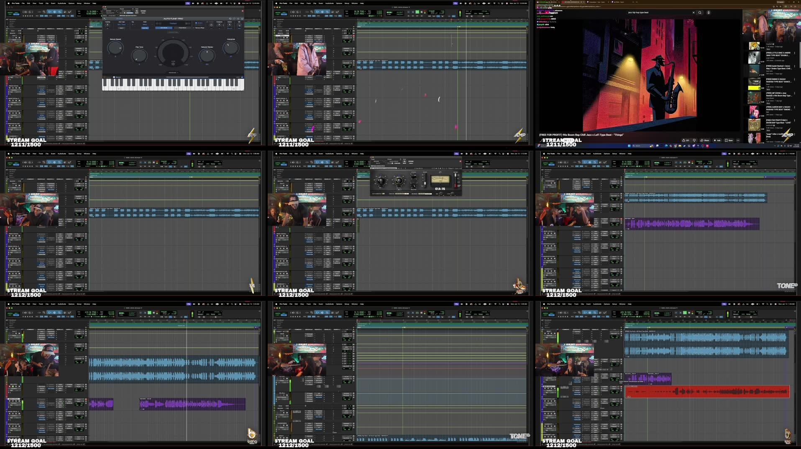Select the Trim tool in the edit toolbar
This screenshot has width=801, height=449.
click(x=50, y=12)
